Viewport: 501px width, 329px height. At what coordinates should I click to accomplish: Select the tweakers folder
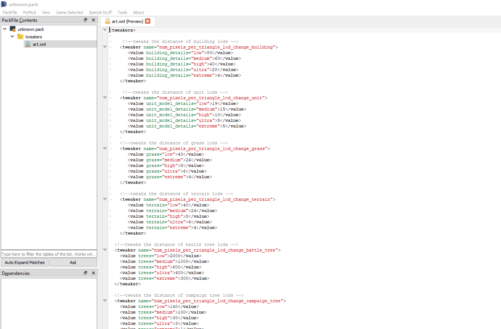pyautogui.click(x=34, y=36)
